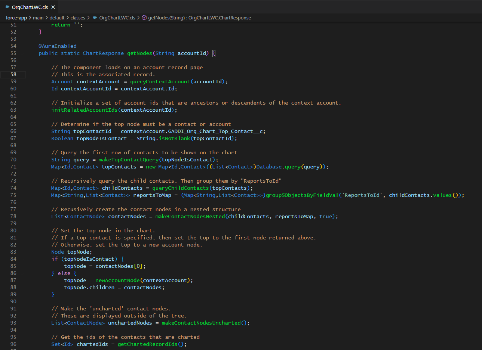This screenshot has width=482, height=350.
Task: Open the classes breadcrumb dropdown
Action: [78, 18]
